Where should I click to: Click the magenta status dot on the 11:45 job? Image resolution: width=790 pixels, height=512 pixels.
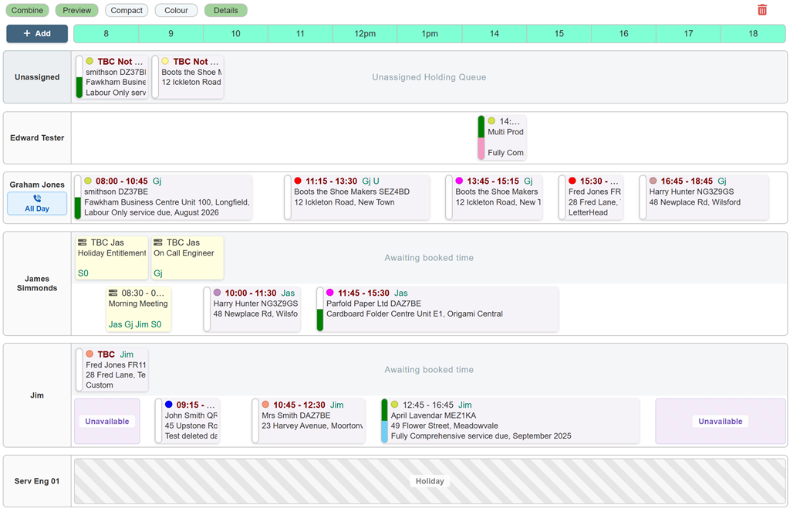[x=330, y=293]
